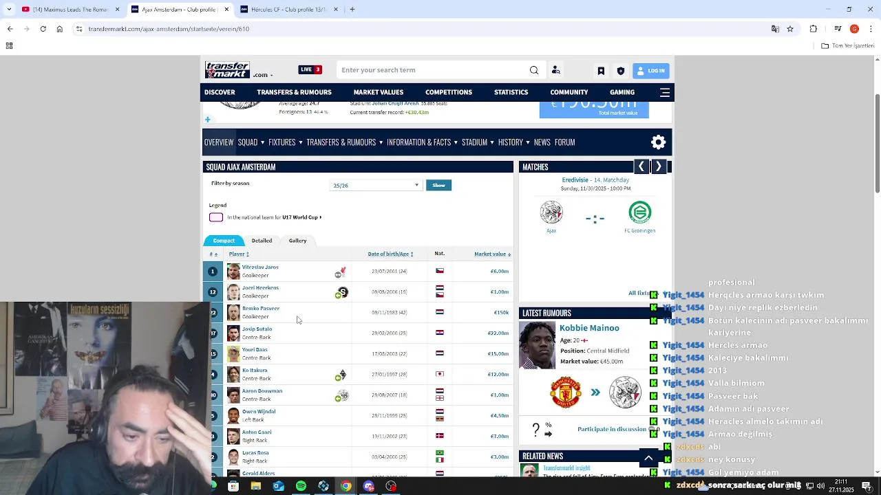Click the page vertical scrollbar thumb
This screenshot has height=495, width=881.
[x=876, y=143]
